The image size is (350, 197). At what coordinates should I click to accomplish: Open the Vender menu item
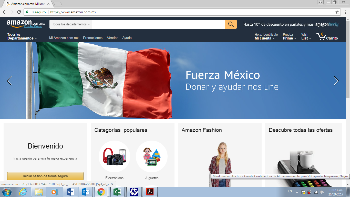pos(112,38)
